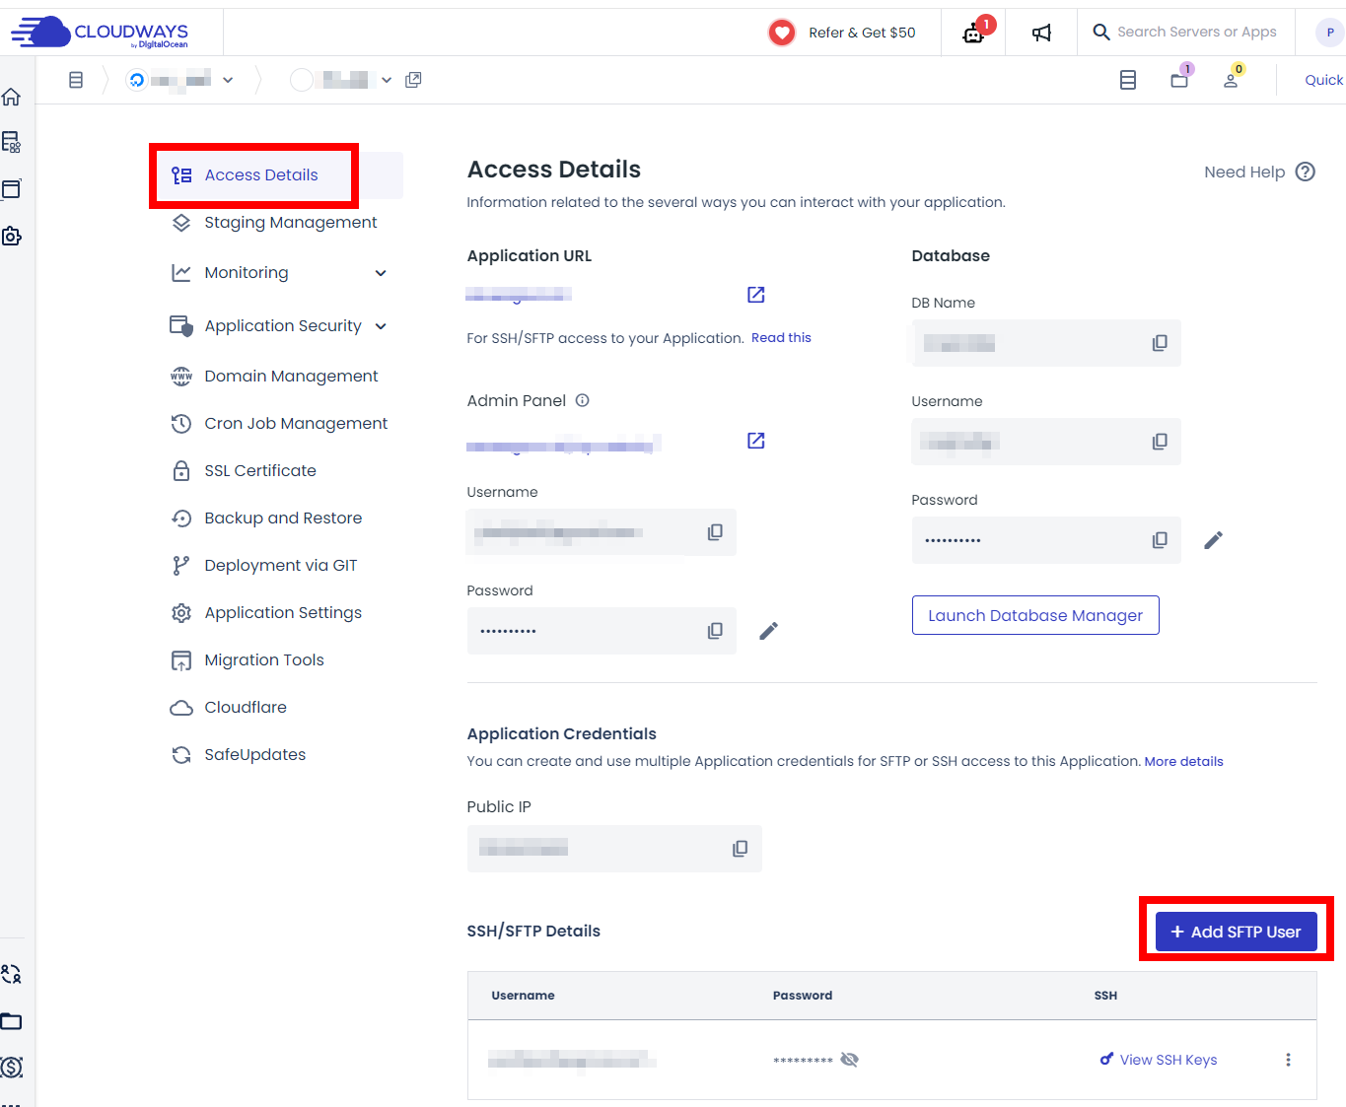Click Admin Panel info icon

[583, 400]
